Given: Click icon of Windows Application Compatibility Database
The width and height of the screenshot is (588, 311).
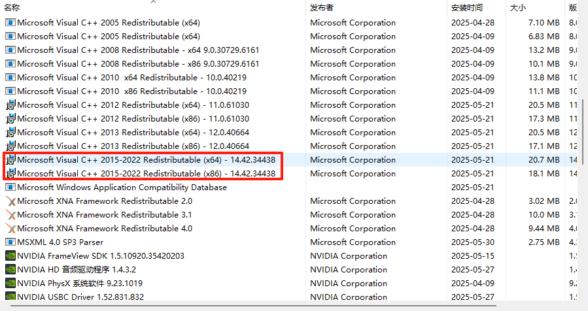Looking at the screenshot, I should [10, 188].
